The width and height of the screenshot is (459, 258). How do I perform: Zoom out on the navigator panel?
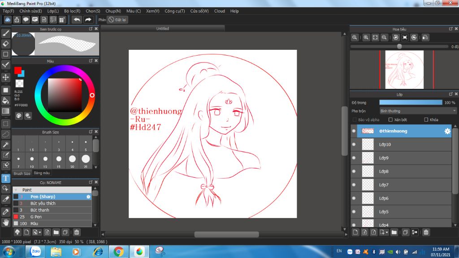point(384,38)
